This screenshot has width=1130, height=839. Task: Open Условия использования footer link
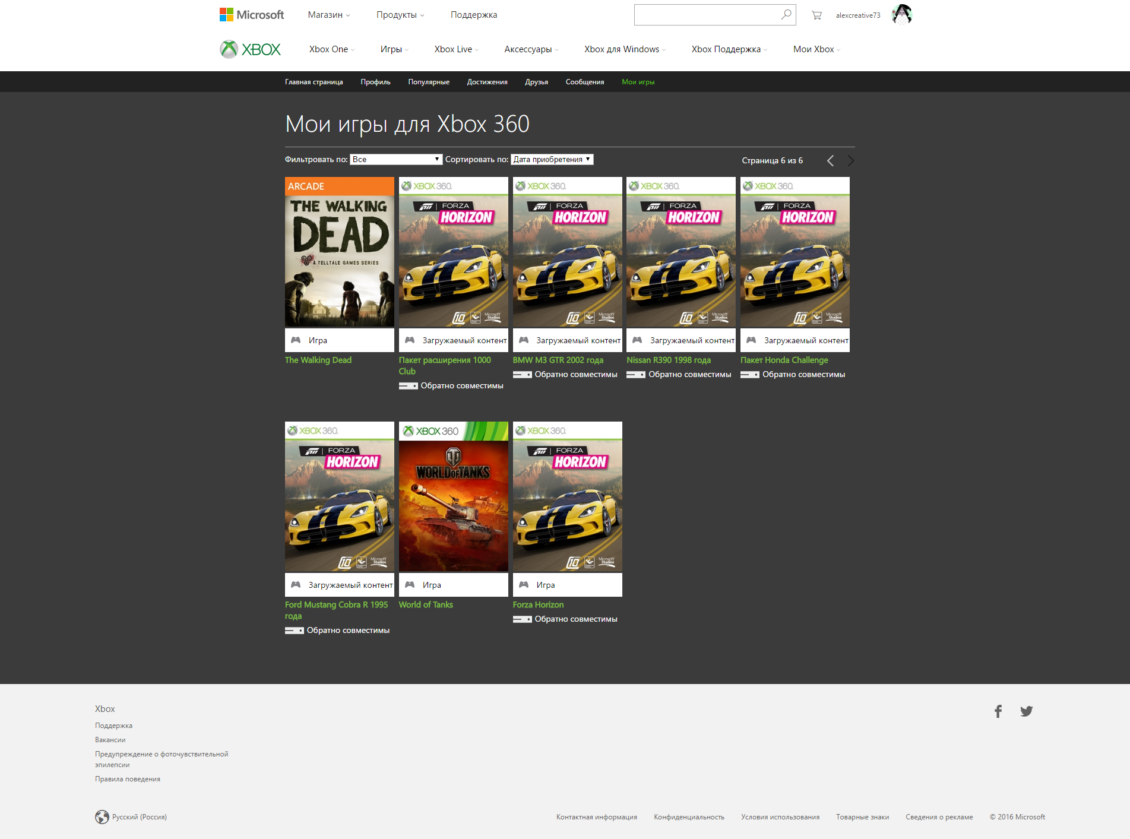coord(780,817)
